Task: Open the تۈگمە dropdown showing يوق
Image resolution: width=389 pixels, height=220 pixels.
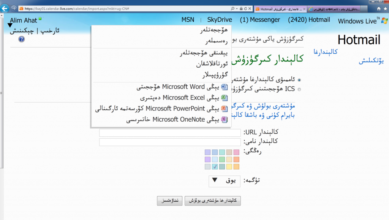Action: point(225,181)
